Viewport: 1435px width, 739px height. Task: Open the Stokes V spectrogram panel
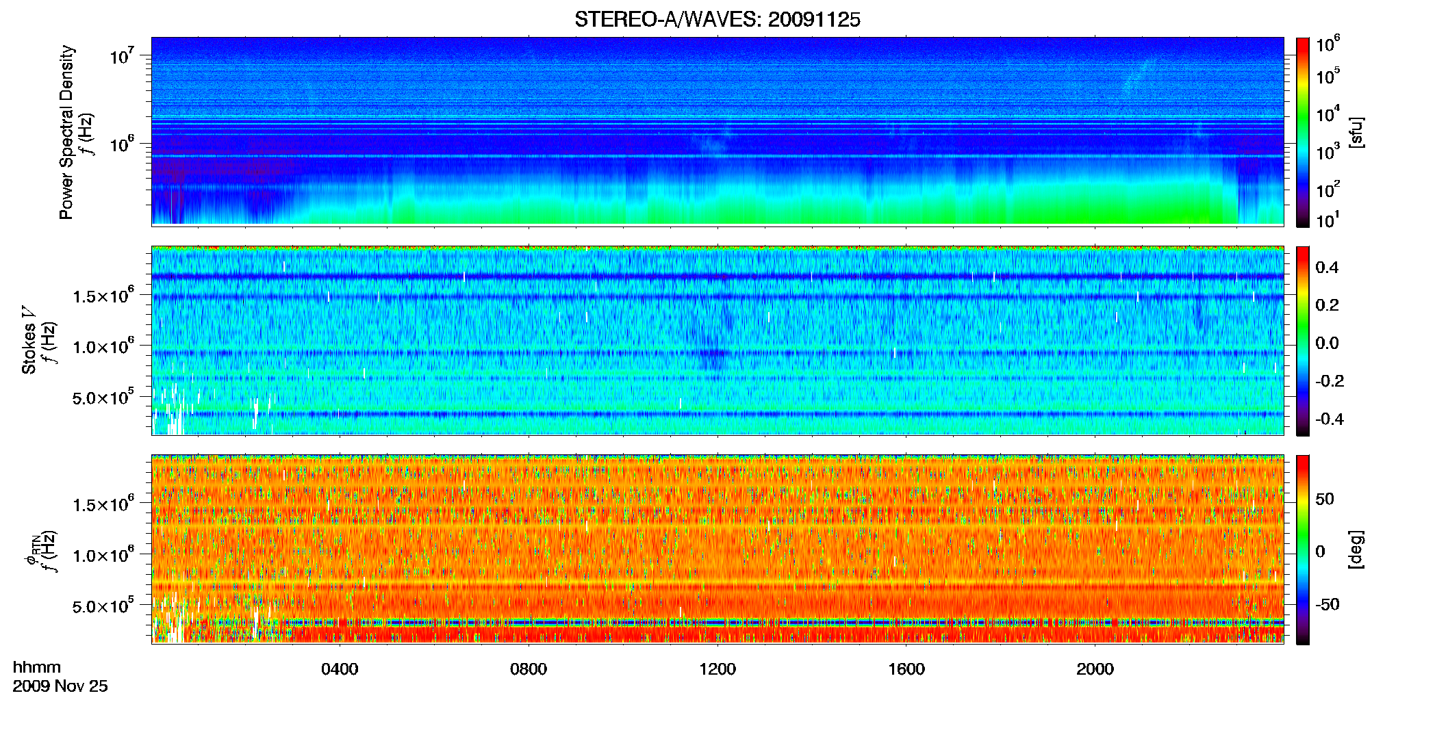pyautogui.click(x=717, y=340)
